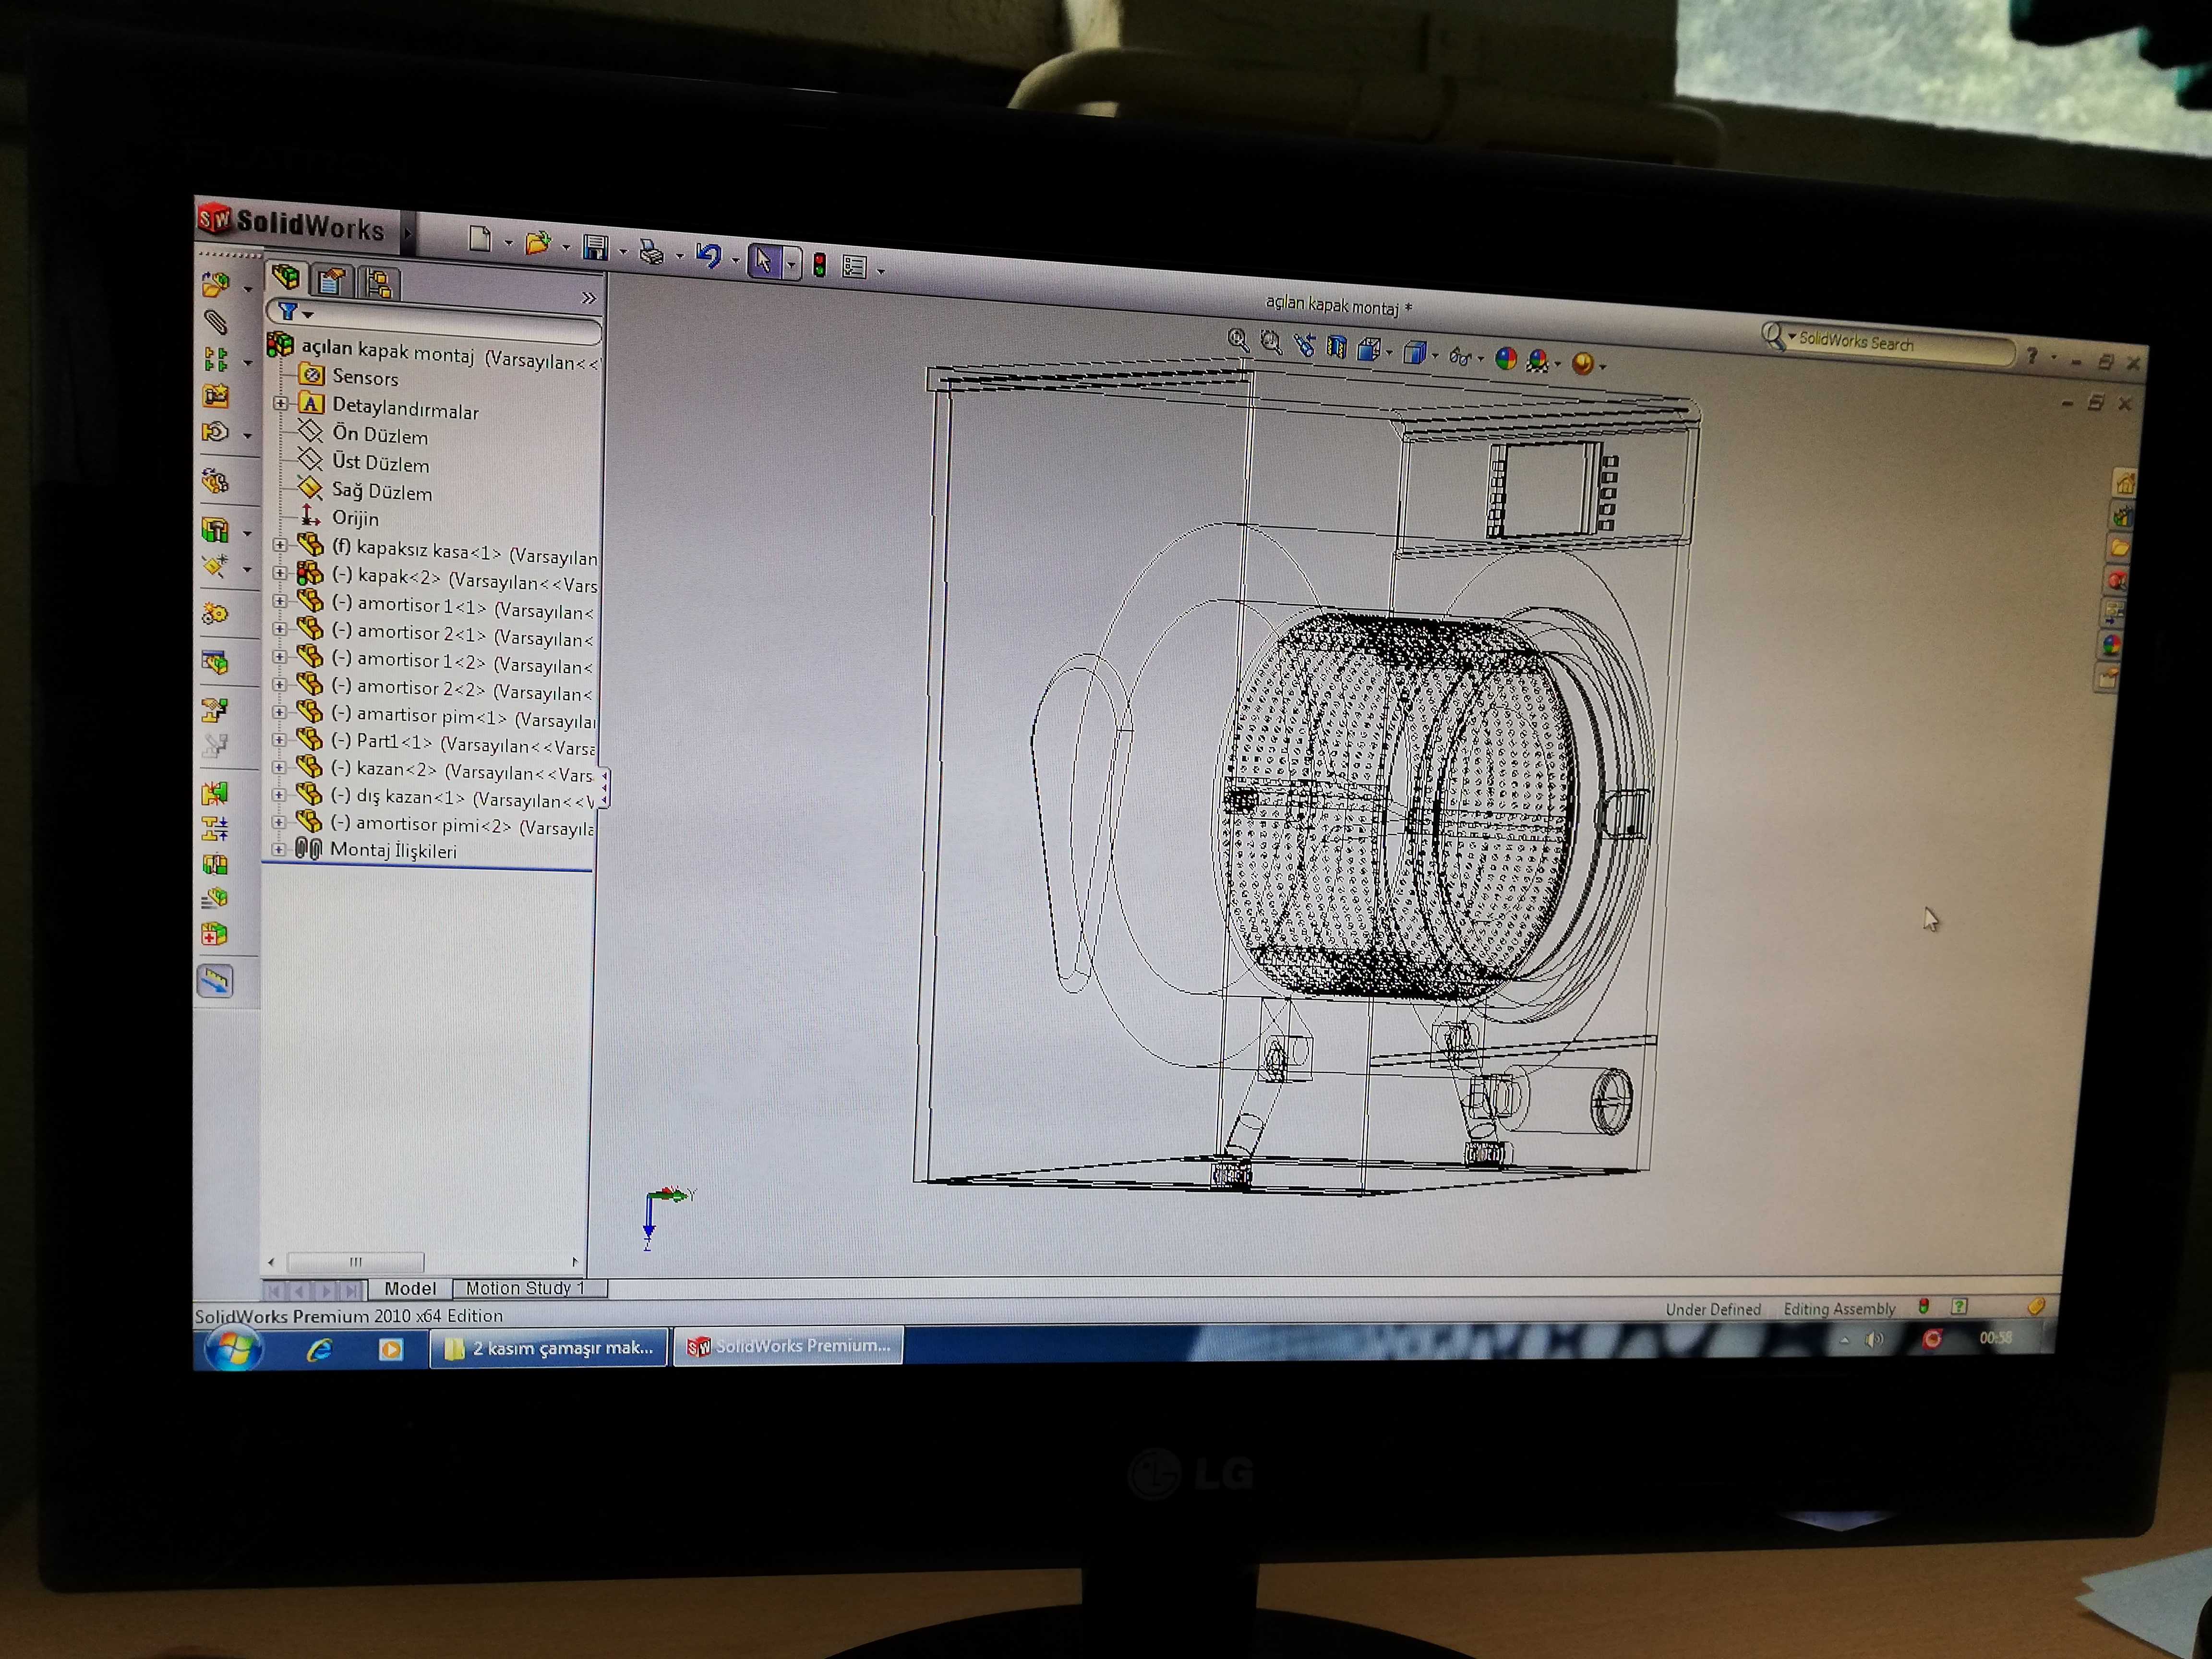2212x1659 pixels.
Task: Select Part1<1> in the feature tree
Action: pyautogui.click(x=394, y=741)
